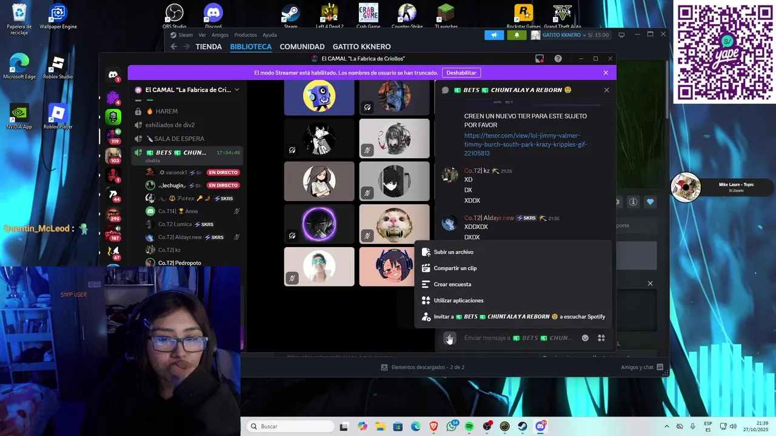This screenshot has height=436, width=776.
Task: Select purple-ringed dark avatar tile
Action: 319,223
